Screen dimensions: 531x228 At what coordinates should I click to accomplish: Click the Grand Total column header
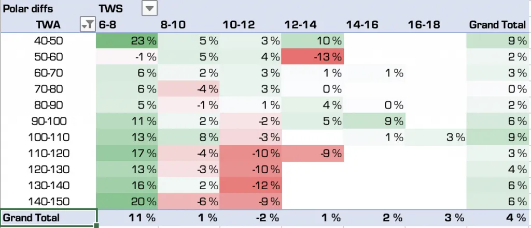click(497, 24)
